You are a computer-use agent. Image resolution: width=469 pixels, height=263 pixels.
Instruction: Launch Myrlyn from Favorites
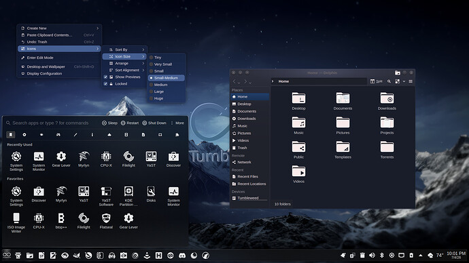(x=61, y=194)
